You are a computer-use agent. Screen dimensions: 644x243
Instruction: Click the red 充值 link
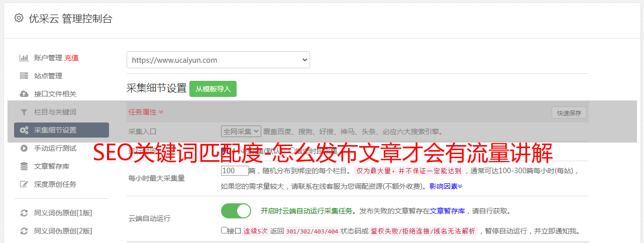[x=71, y=58]
